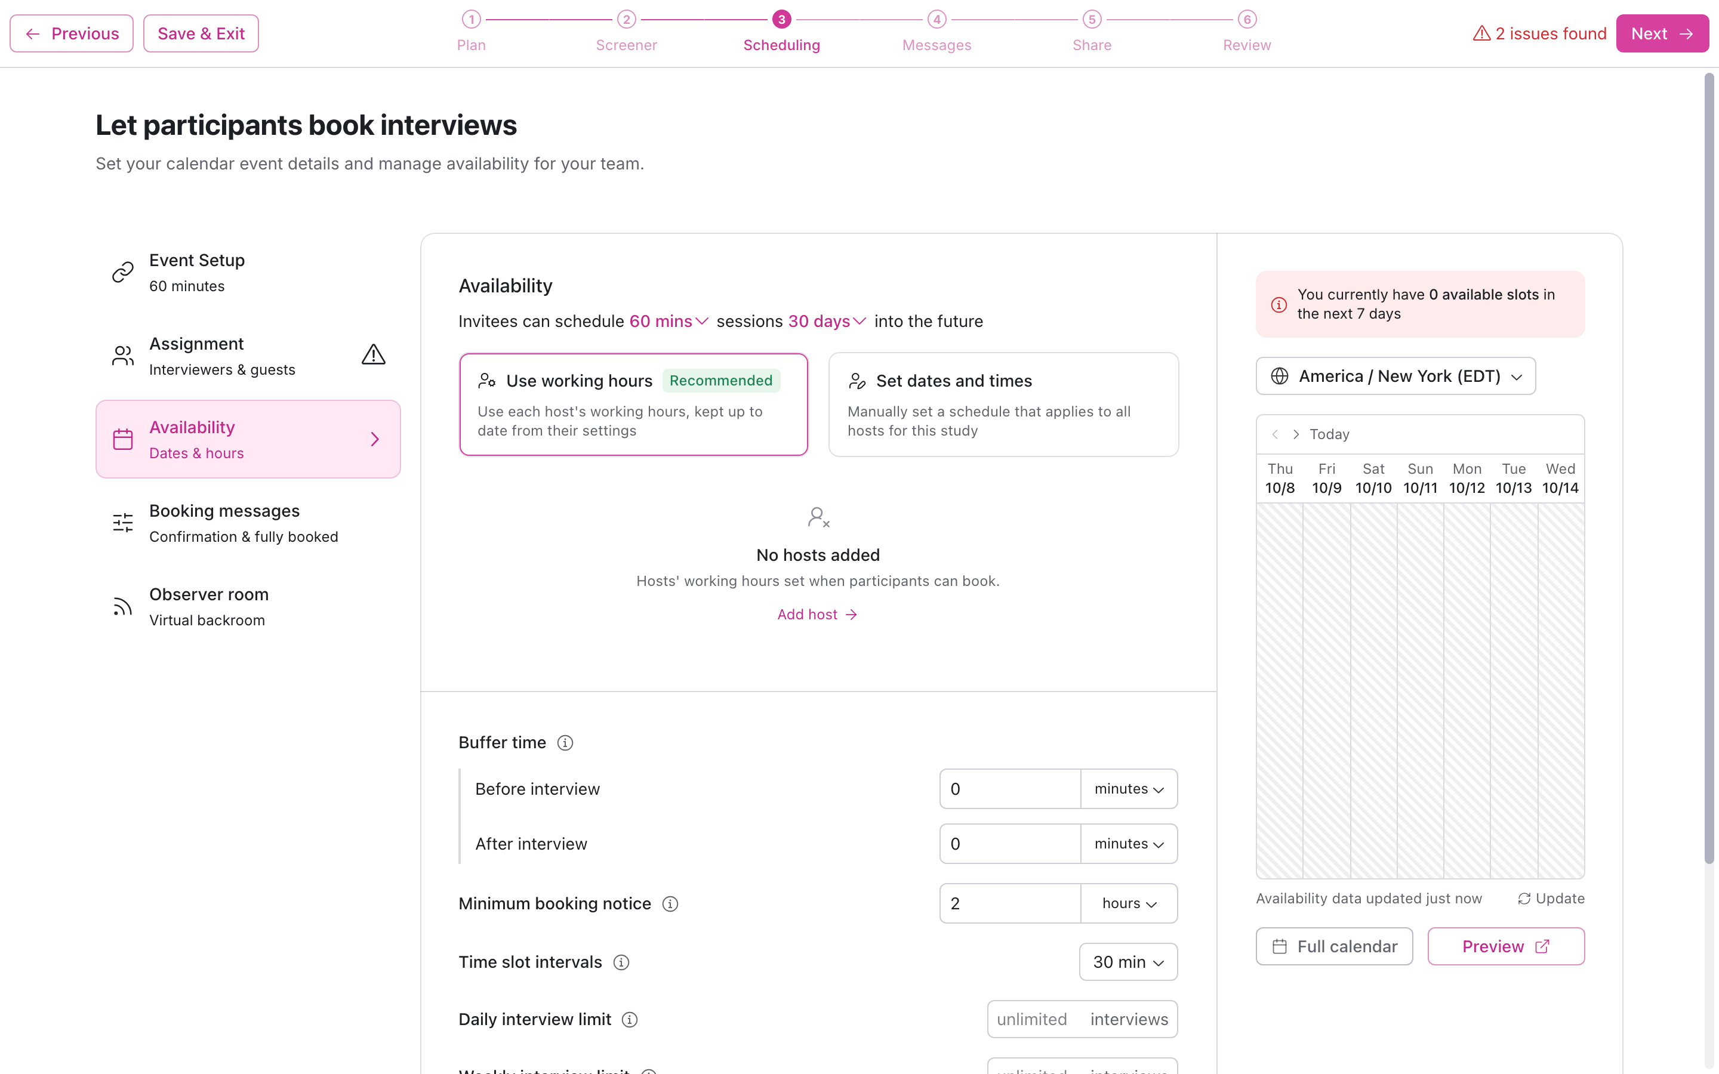Click the Minimum booking notice info icon

point(670,903)
